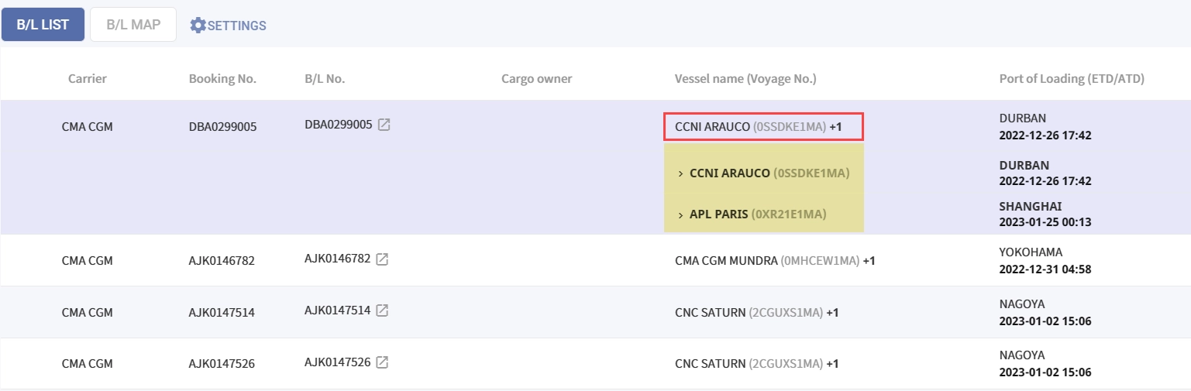Viewport: 1191px width, 391px height.
Task: Click the Booking No. column header
Action: [222, 79]
